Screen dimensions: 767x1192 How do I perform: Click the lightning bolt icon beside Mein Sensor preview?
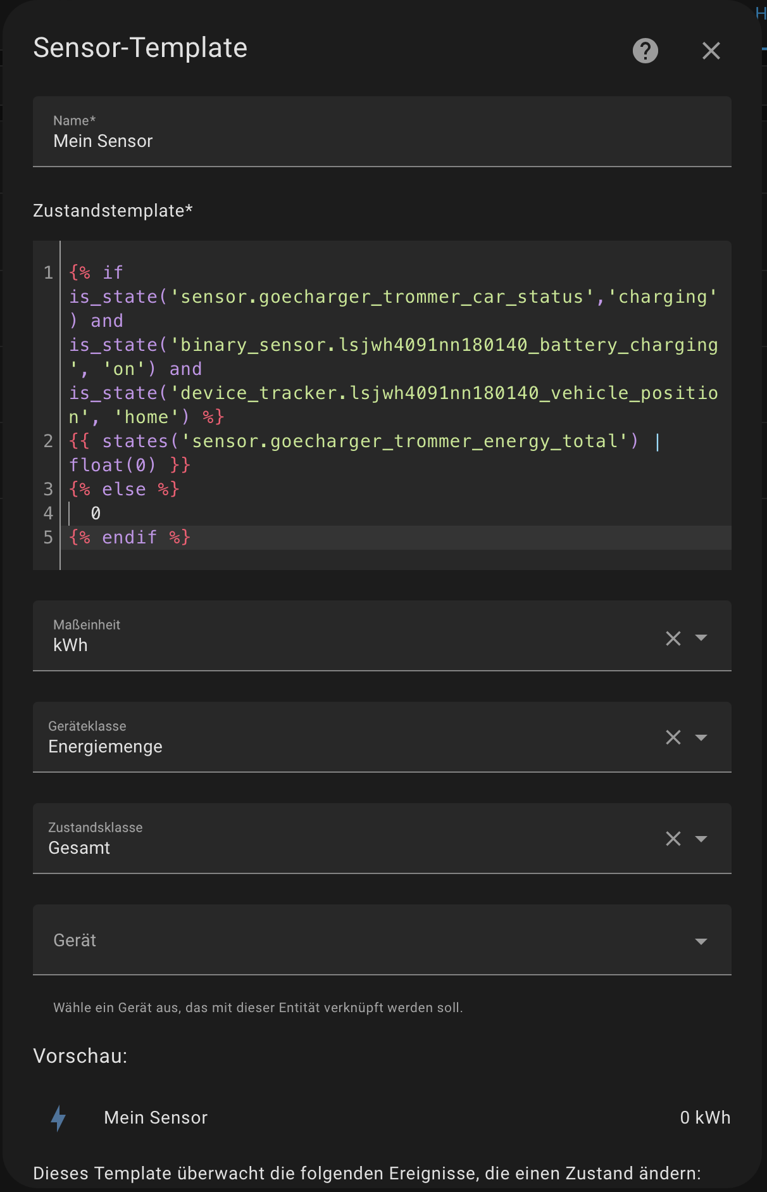(58, 1118)
